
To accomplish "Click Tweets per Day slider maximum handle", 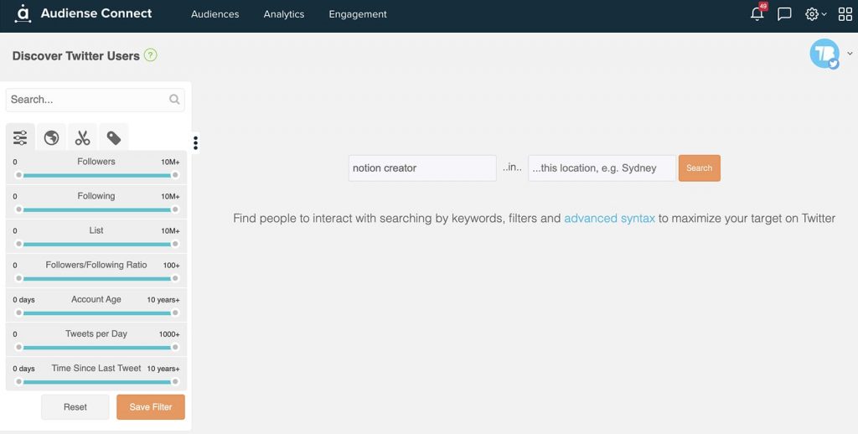I will coord(175,348).
